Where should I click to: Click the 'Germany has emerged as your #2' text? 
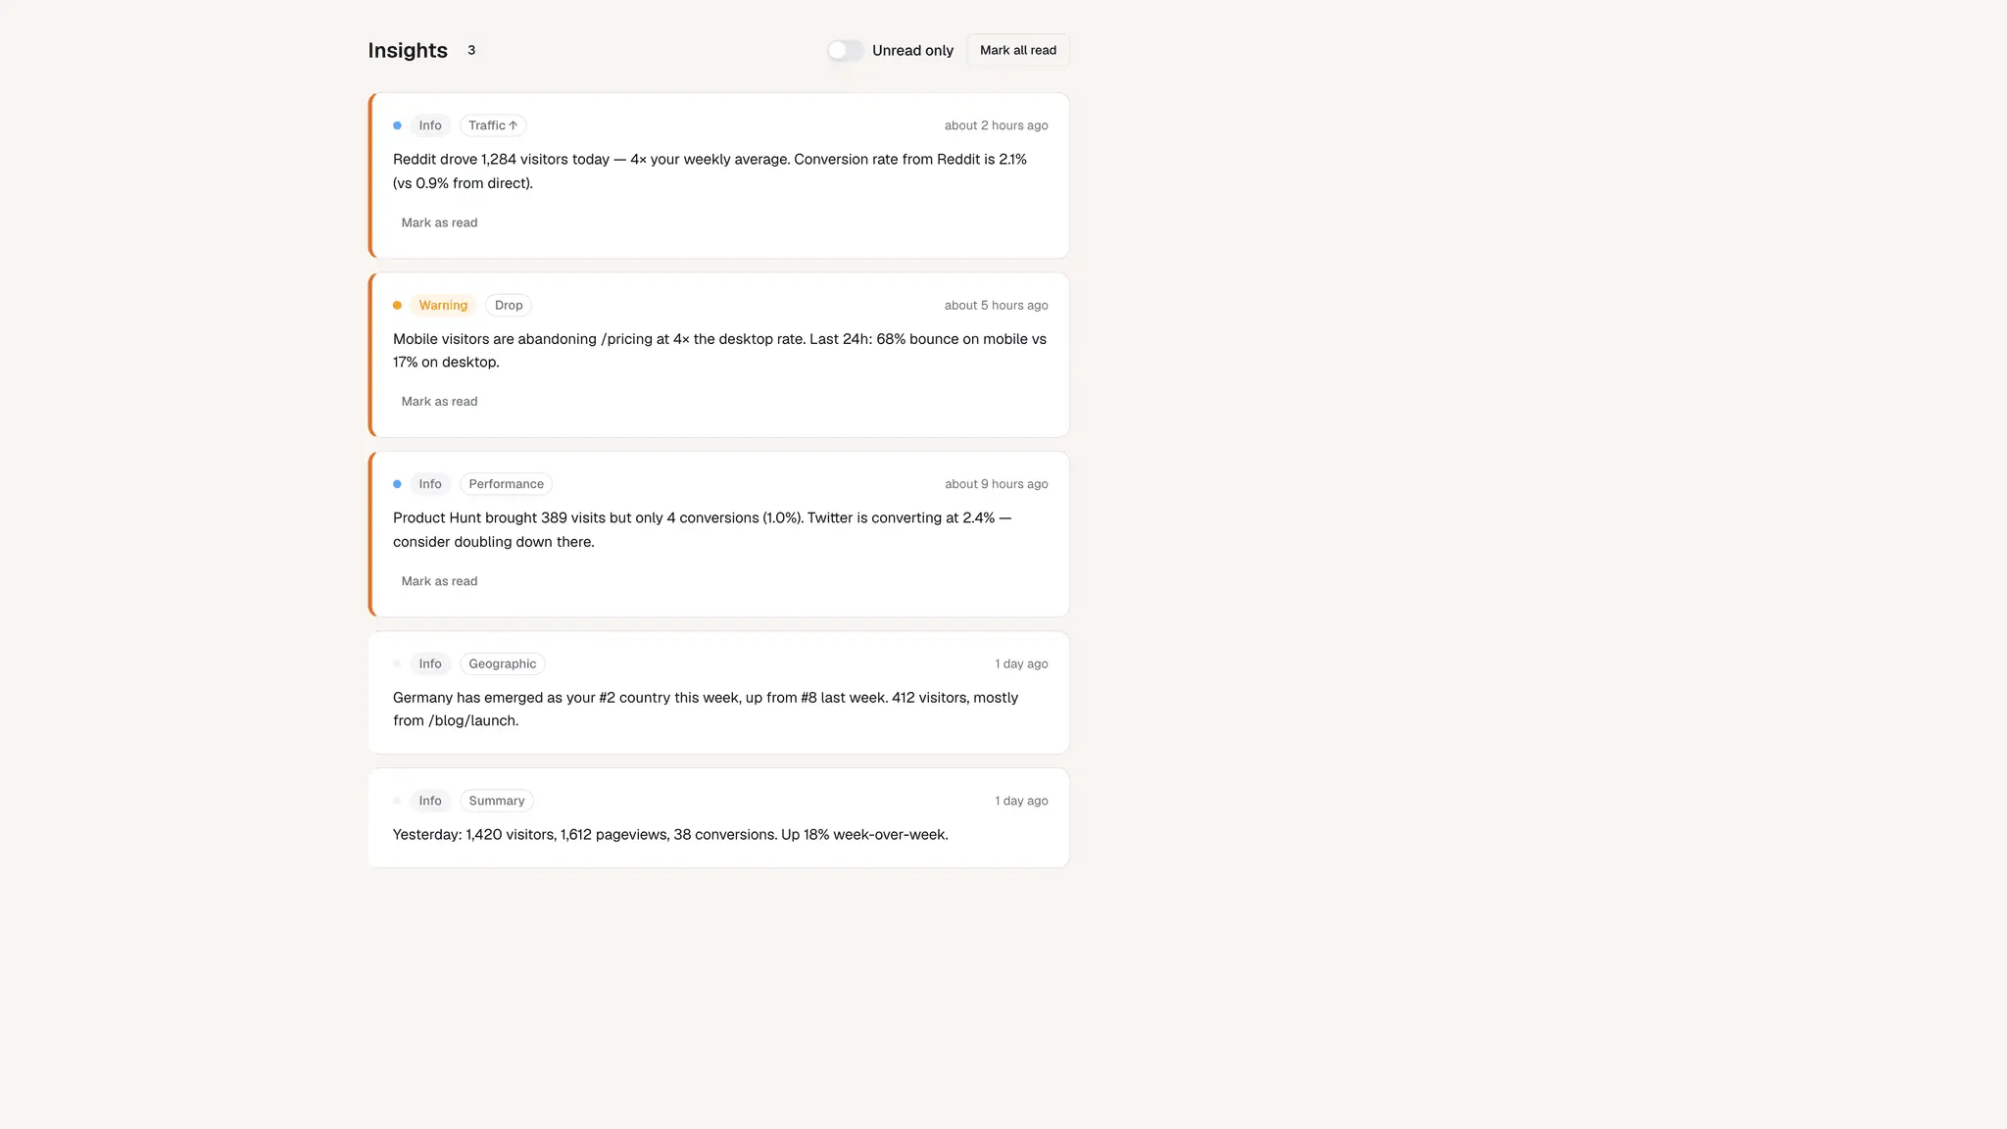[504, 698]
